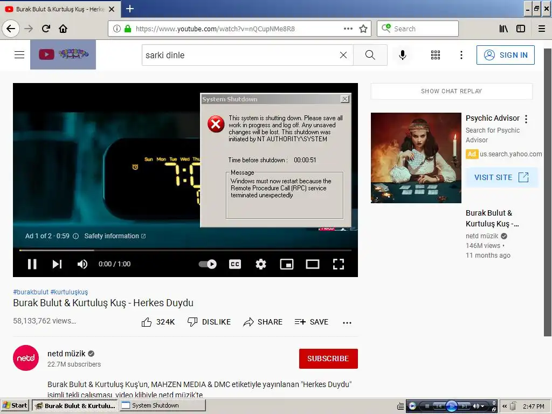Open options for the Psychic Advisor ad
The image size is (552, 414).
click(526, 119)
